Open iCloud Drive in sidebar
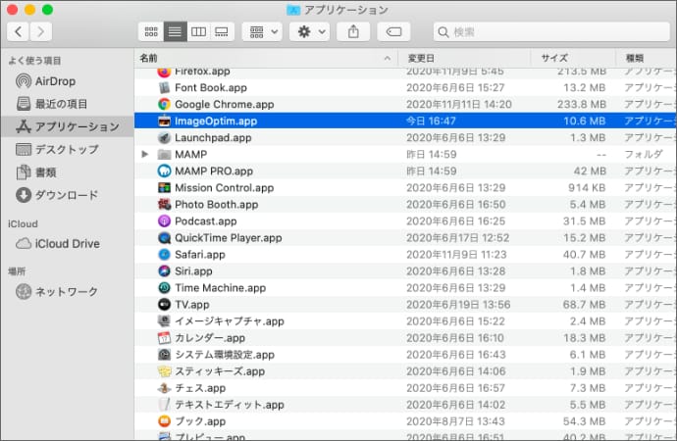677x441 pixels. [67, 243]
